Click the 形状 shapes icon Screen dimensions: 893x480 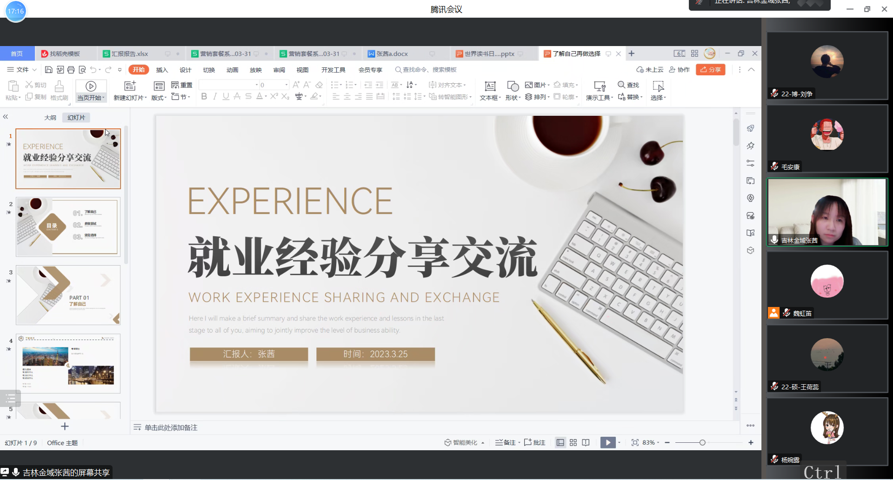pos(513,86)
